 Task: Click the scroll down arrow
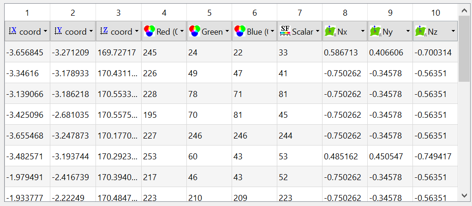pos(464,195)
